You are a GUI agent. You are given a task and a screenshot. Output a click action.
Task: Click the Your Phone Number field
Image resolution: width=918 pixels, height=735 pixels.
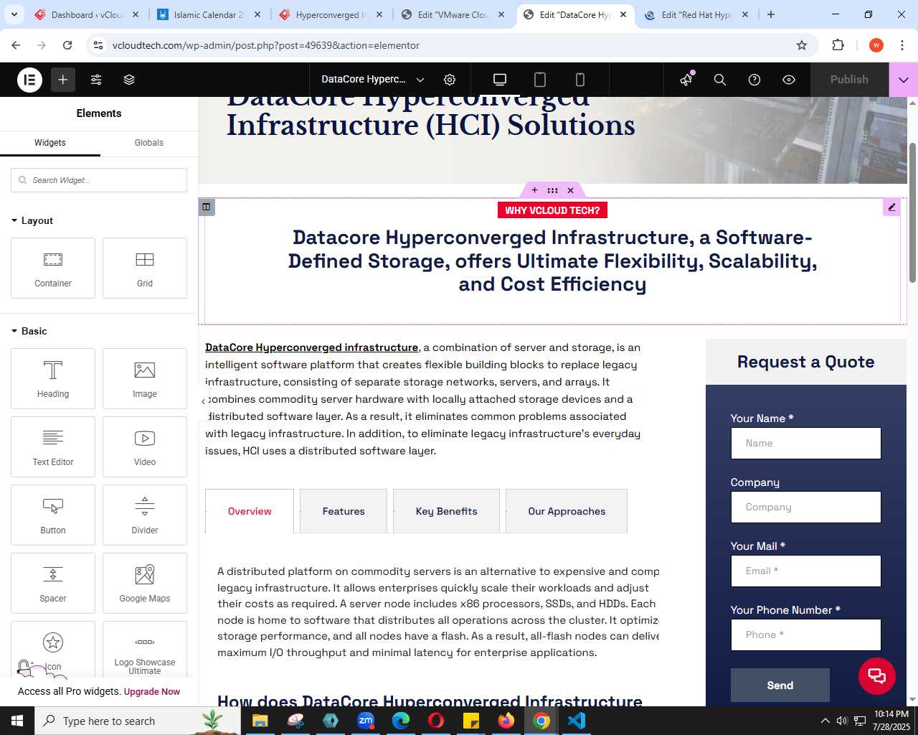click(806, 635)
